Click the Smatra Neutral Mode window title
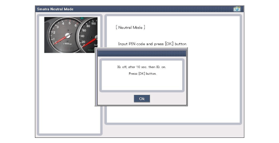The image size is (279, 143). 55,9
